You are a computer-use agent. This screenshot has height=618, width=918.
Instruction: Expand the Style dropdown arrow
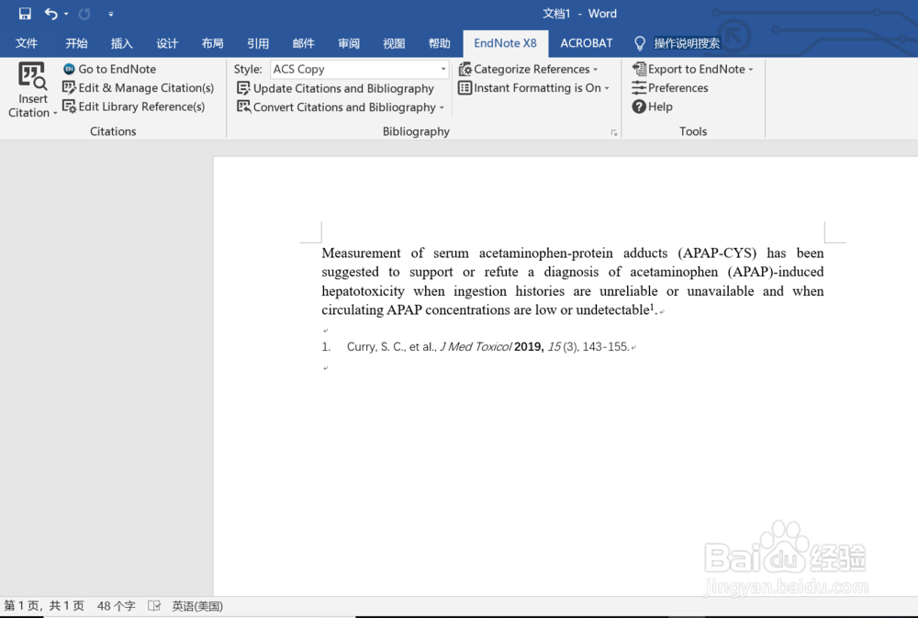(443, 69)
